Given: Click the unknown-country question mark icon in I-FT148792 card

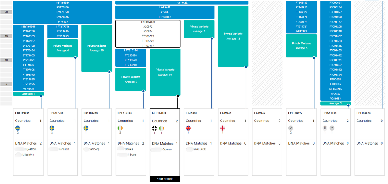Looking at the screenshot, I should (x=291, y=128).
